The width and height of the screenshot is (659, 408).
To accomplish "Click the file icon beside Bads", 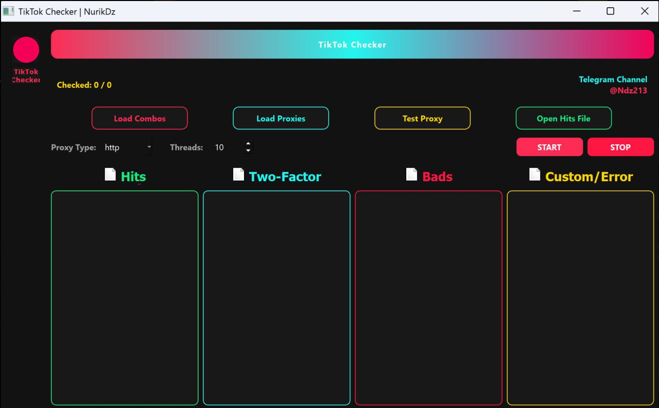I will pos(411,174).
